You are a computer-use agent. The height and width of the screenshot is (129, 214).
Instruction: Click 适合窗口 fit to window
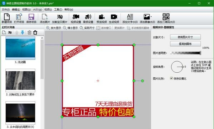tap(104, 28)
